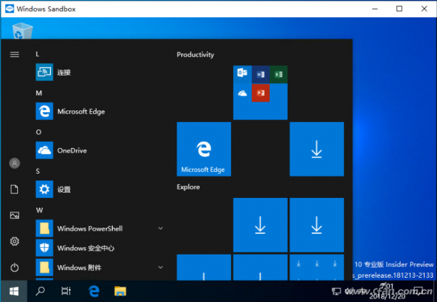This screenshot has width=437, height=302.
Task: Click the user account icon in the sidebar
Action: [15, 163]
